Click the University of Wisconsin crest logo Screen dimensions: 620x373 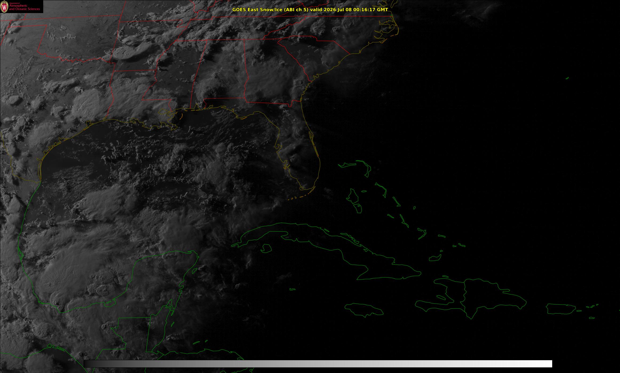point(5,7)
